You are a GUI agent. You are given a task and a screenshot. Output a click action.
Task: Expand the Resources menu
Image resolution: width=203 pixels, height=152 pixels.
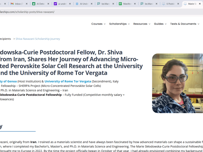(x=142, y=24)
